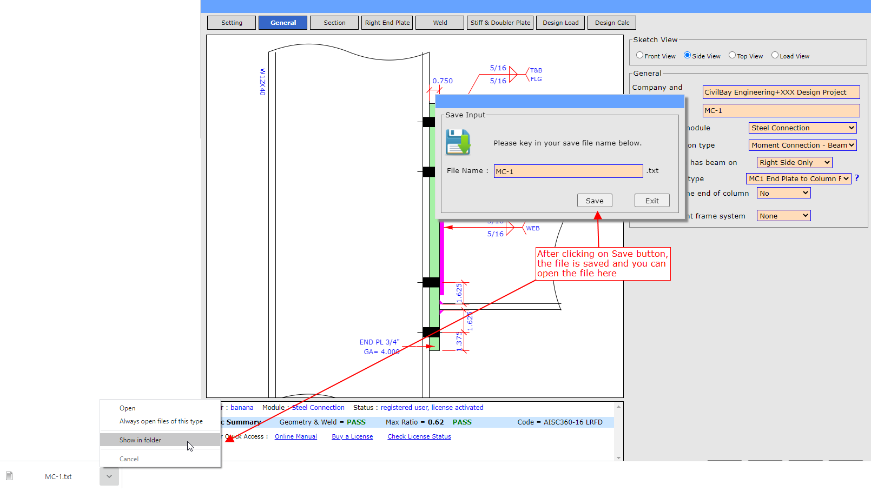Open download options chevron for MC-1.txt
The image size is (871, 491).
coord(109,476)
